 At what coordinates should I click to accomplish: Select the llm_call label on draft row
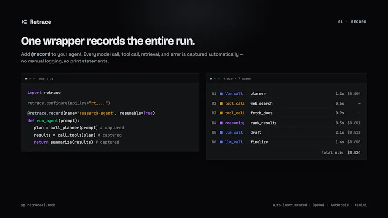[234, 132]
